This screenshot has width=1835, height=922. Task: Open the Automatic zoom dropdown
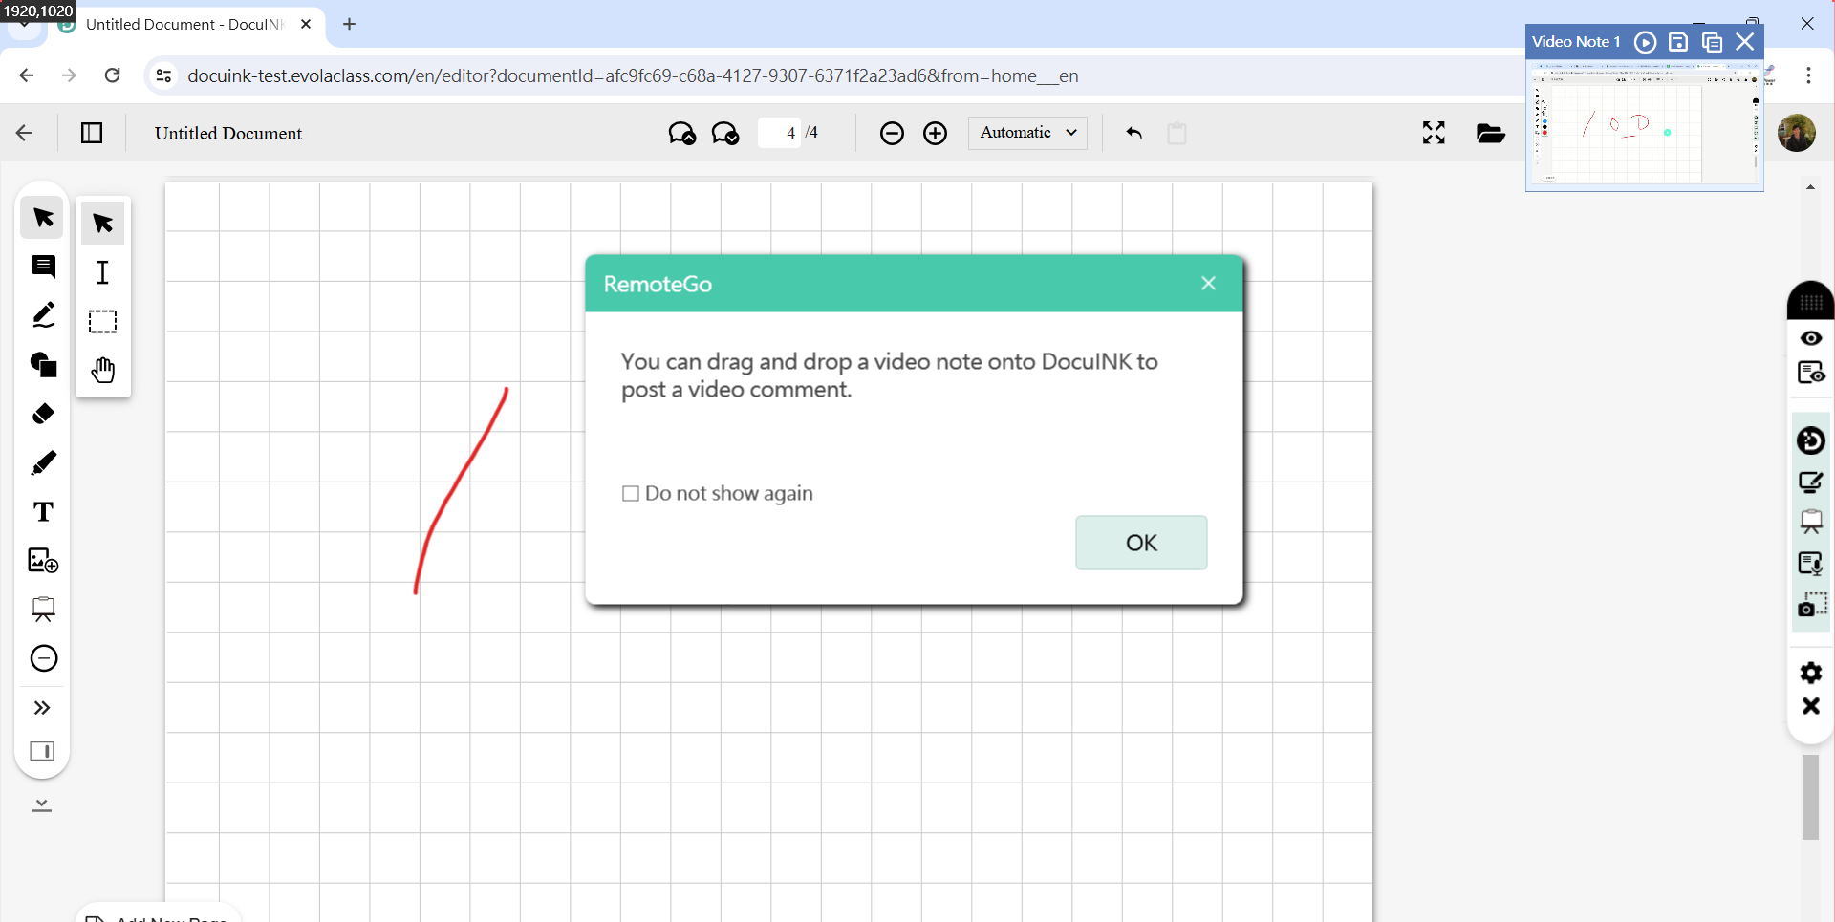coord(1027,133)
